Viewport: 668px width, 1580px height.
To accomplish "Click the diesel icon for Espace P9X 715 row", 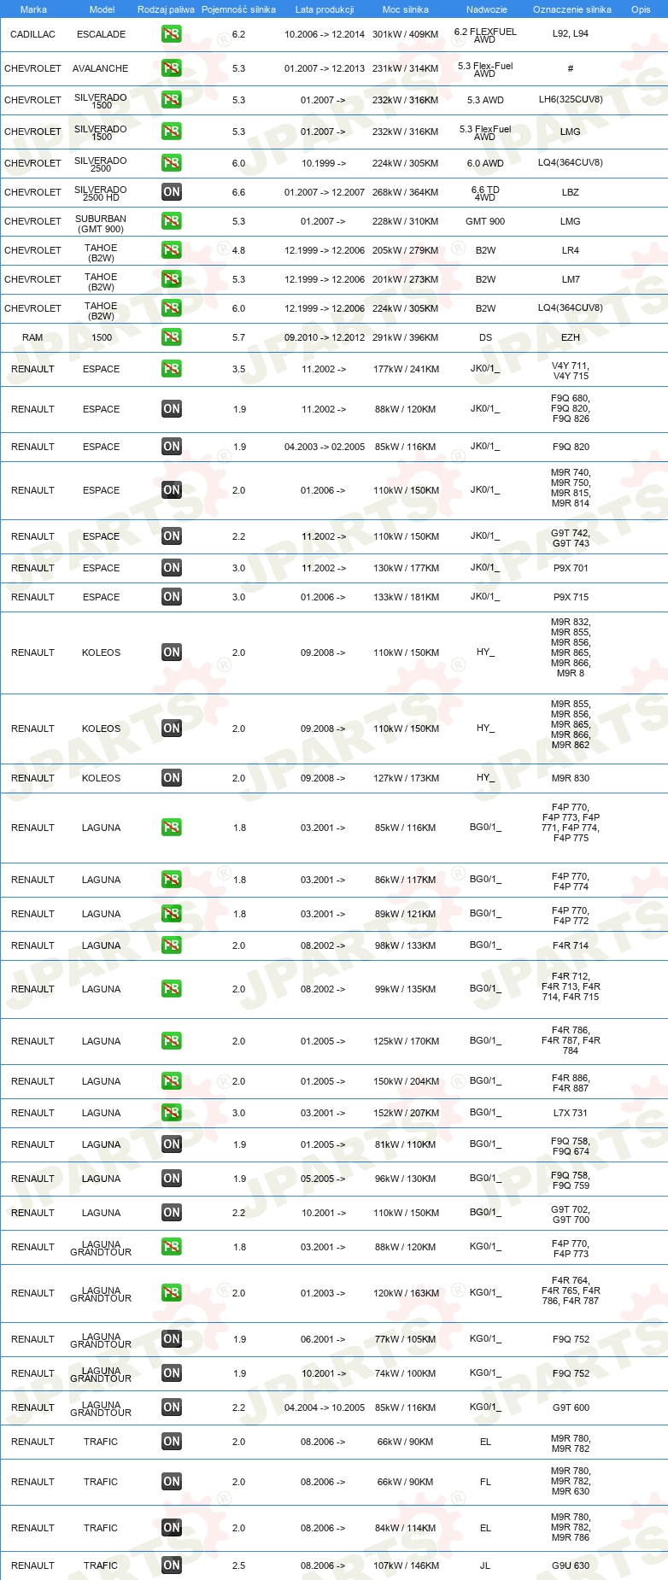I will click(x=171, y=597).
